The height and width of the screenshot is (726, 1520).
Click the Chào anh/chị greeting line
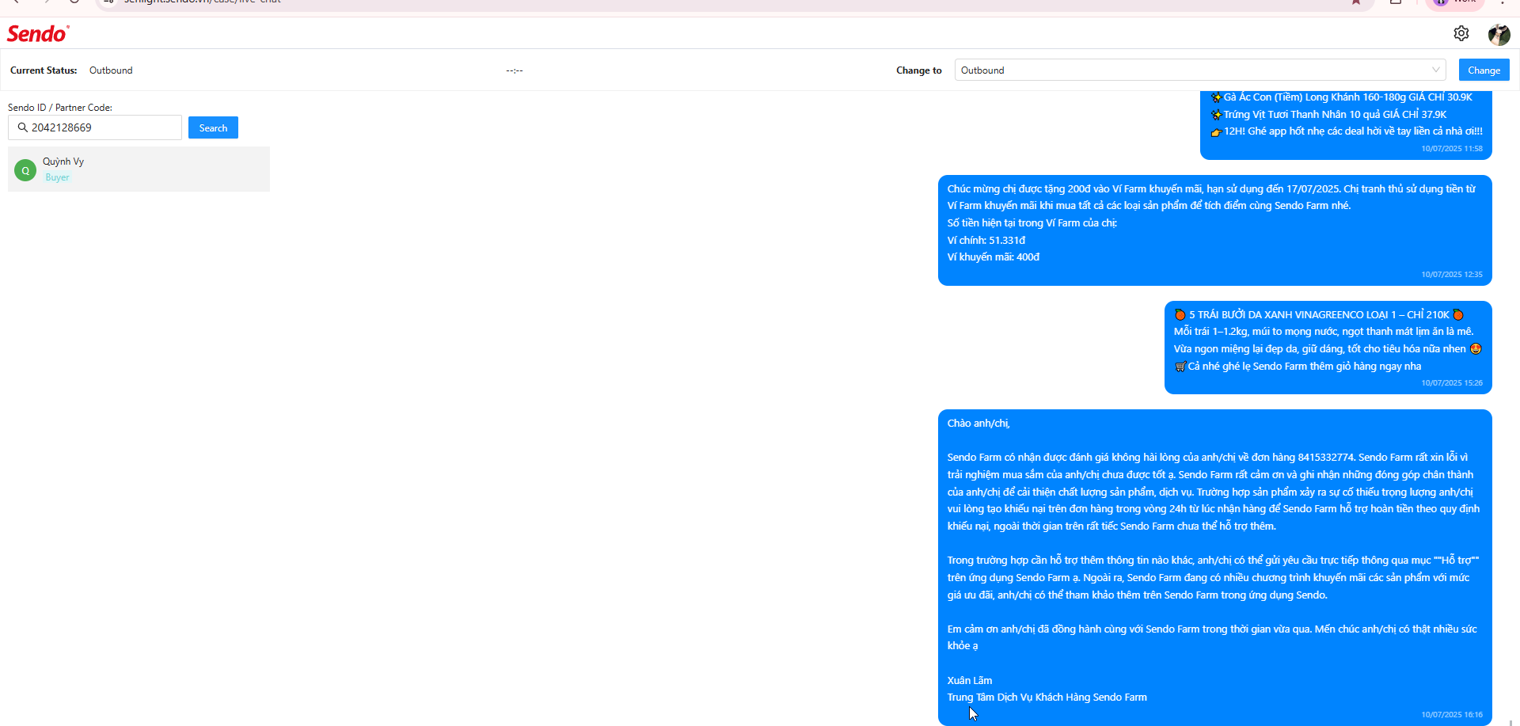[978, 424]
